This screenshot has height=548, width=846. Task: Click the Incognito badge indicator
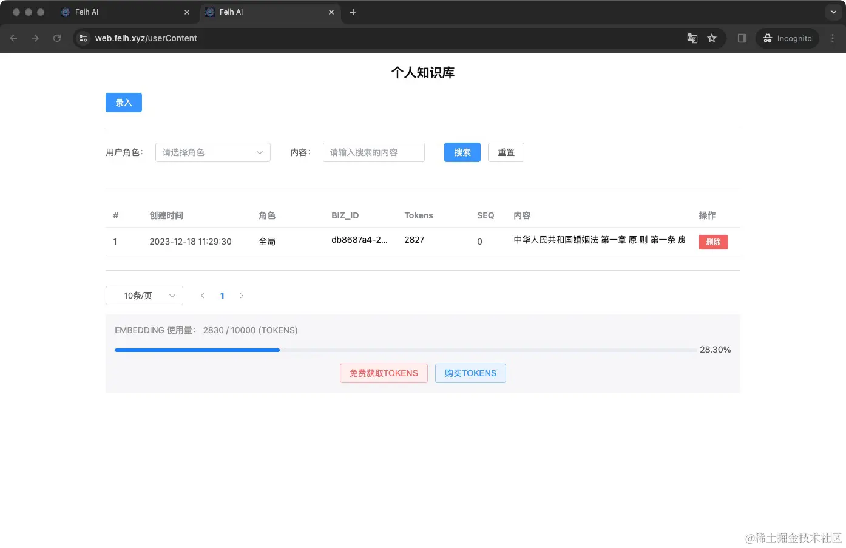787,38
